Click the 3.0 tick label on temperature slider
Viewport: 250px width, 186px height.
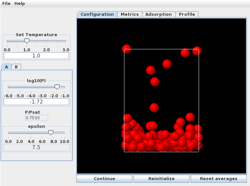[66, 50]
